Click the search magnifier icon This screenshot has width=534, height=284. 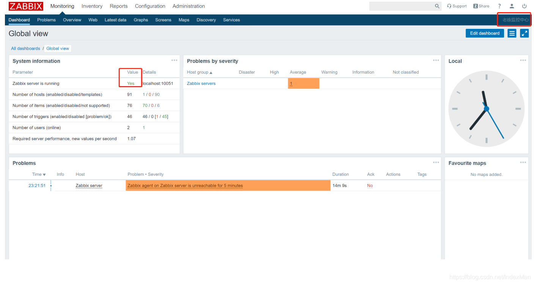(437, 6)
